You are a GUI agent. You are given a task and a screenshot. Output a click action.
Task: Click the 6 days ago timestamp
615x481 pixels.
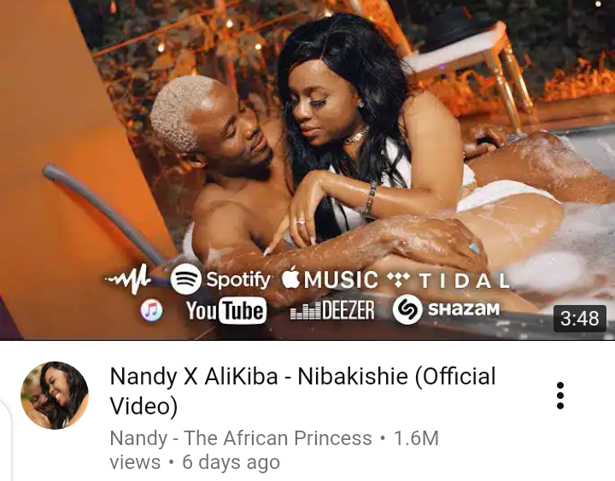[231, 462]
